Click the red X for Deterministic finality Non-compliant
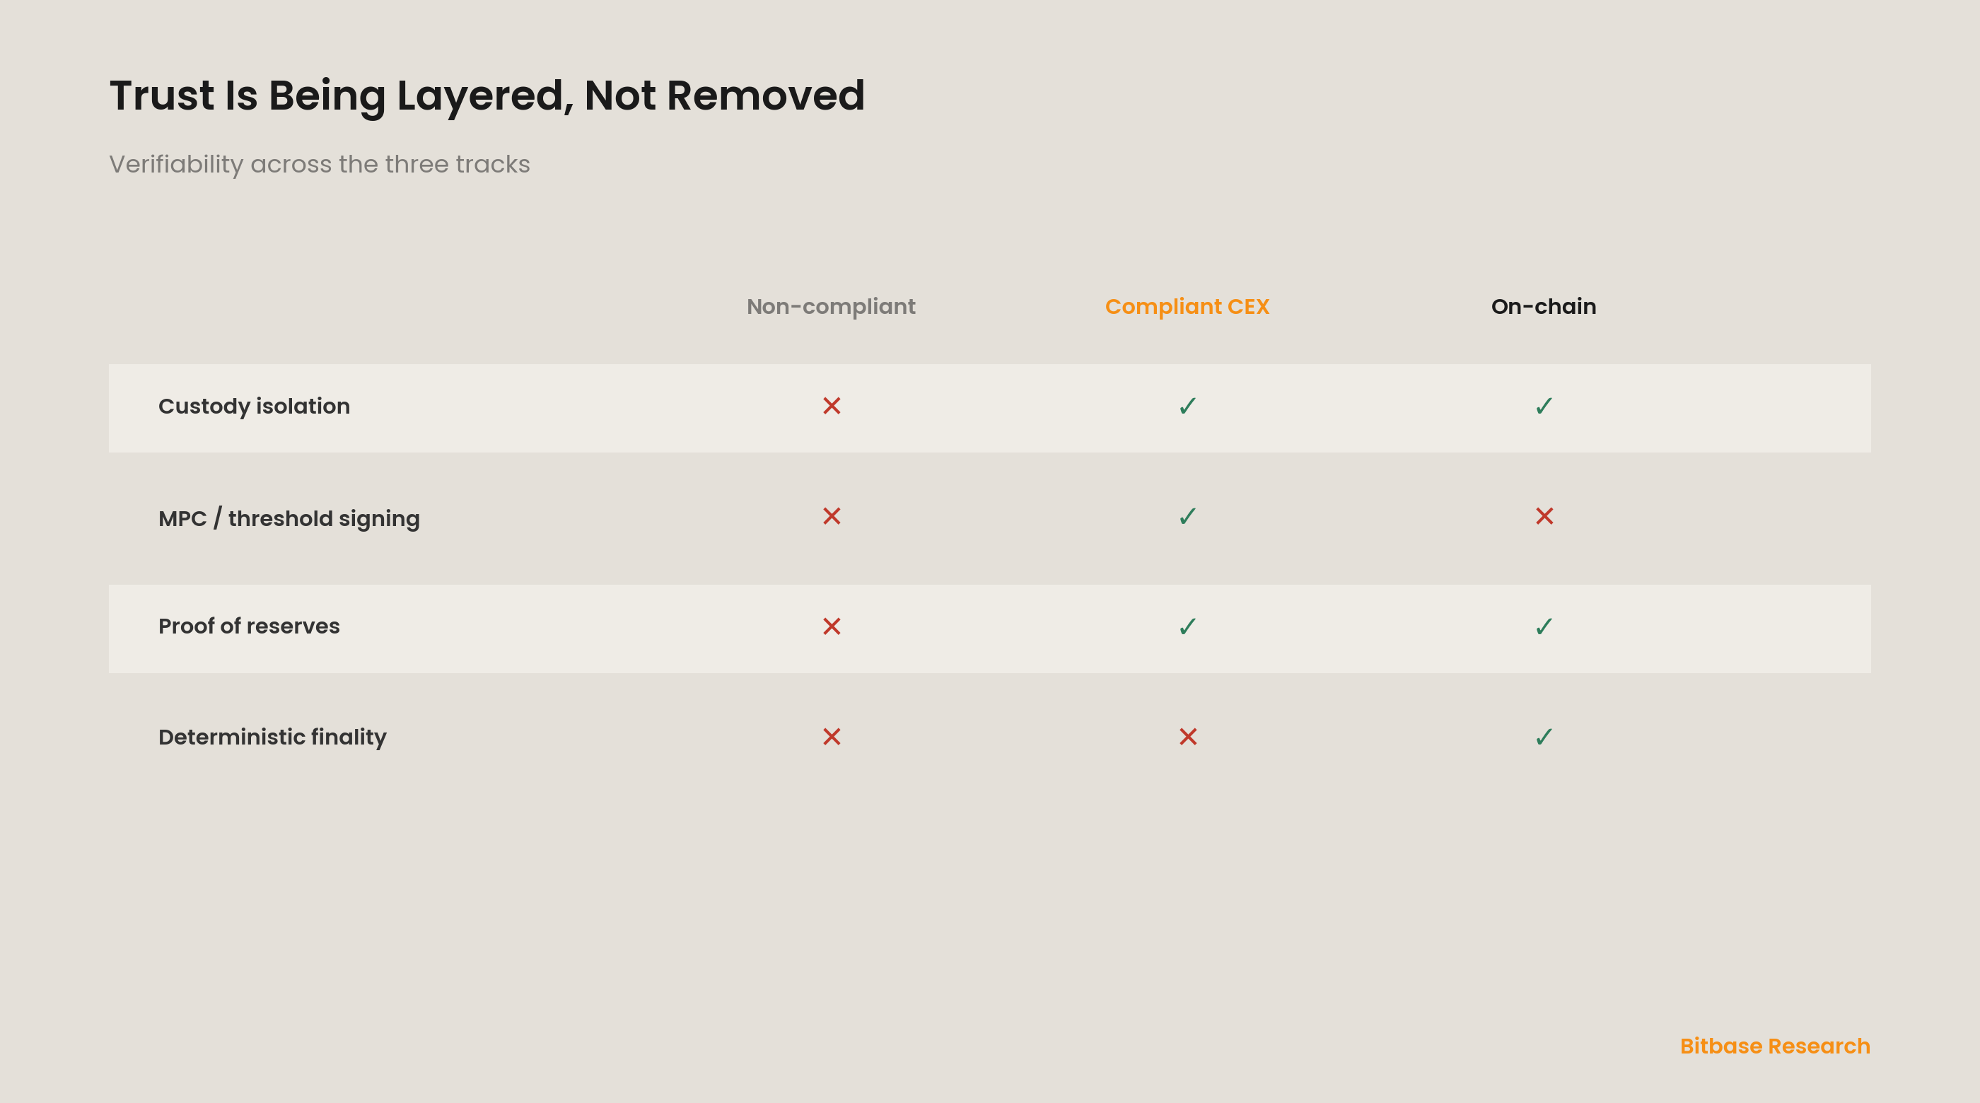 pos(831,736)
